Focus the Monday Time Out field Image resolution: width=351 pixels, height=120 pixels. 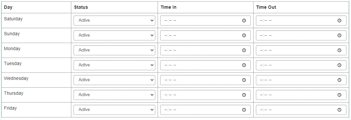tap(301, 50)
